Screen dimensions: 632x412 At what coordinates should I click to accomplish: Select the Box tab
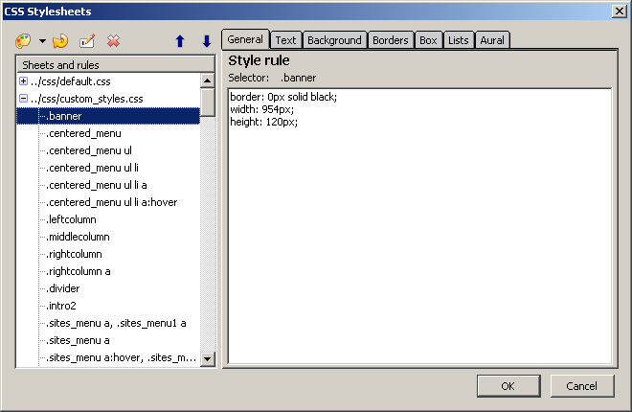point(428,40)
